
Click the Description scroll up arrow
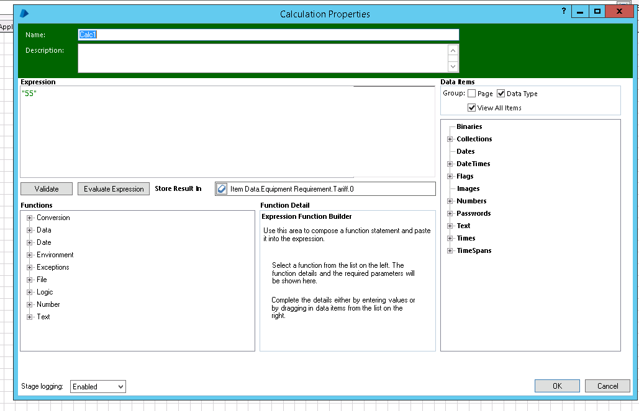click(453, 50)
